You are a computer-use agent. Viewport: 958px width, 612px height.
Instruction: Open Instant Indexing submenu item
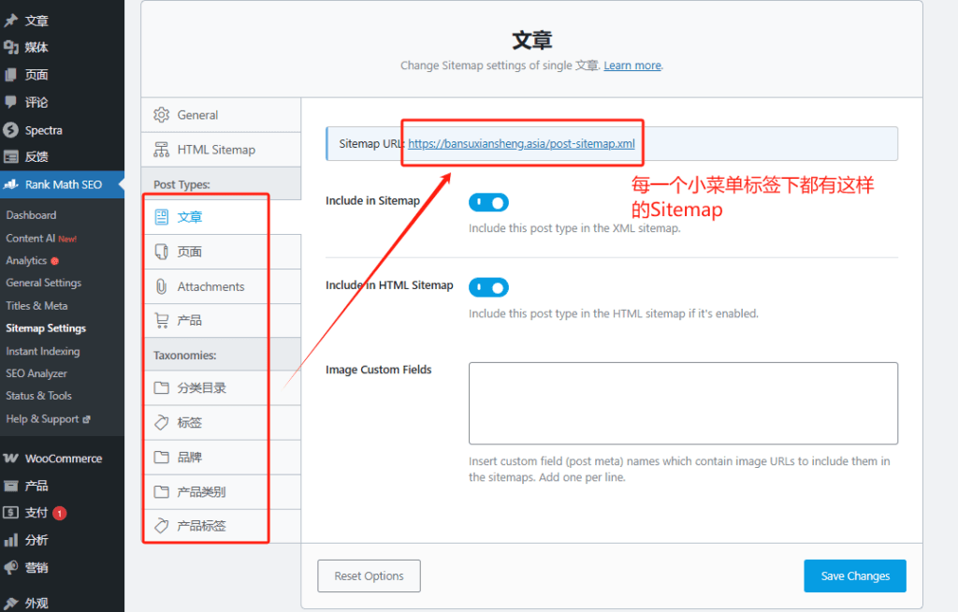click(43, 351)
